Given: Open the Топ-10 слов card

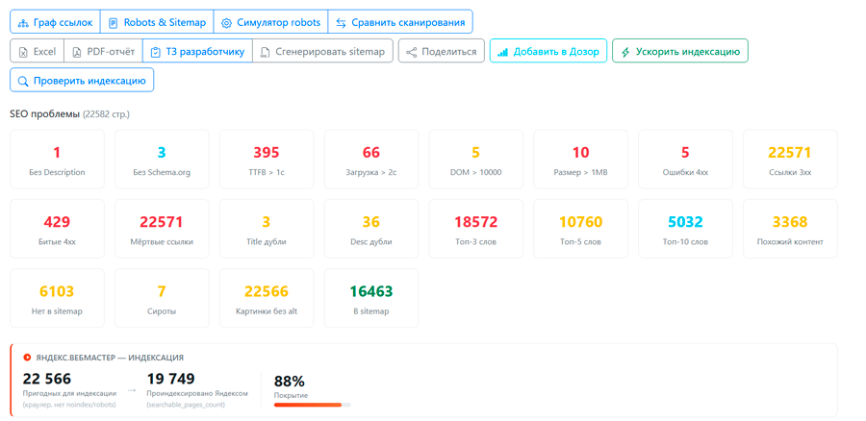Looking at the screenshot, I should pyautogui.click(x=685, y=229).
